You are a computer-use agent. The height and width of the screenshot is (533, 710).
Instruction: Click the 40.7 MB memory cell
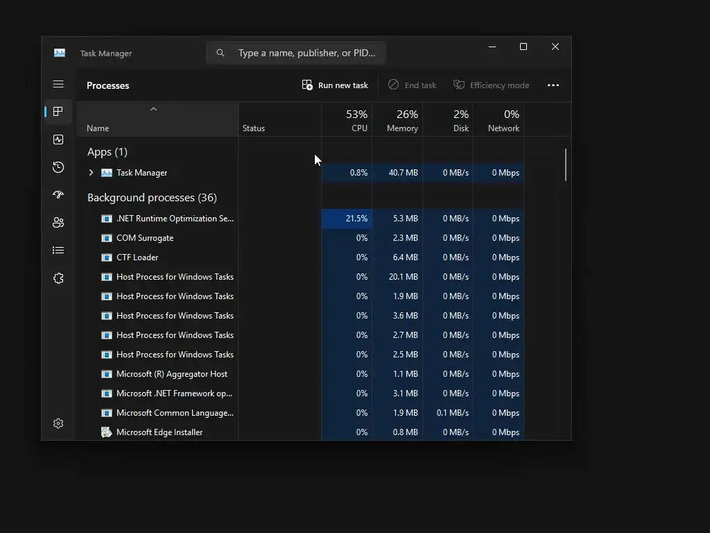pyautogui.click(x=397, y=173)
